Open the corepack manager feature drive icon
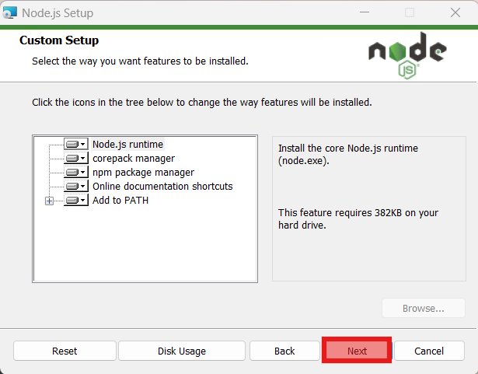The image size is (478, 374). point(75,158)
